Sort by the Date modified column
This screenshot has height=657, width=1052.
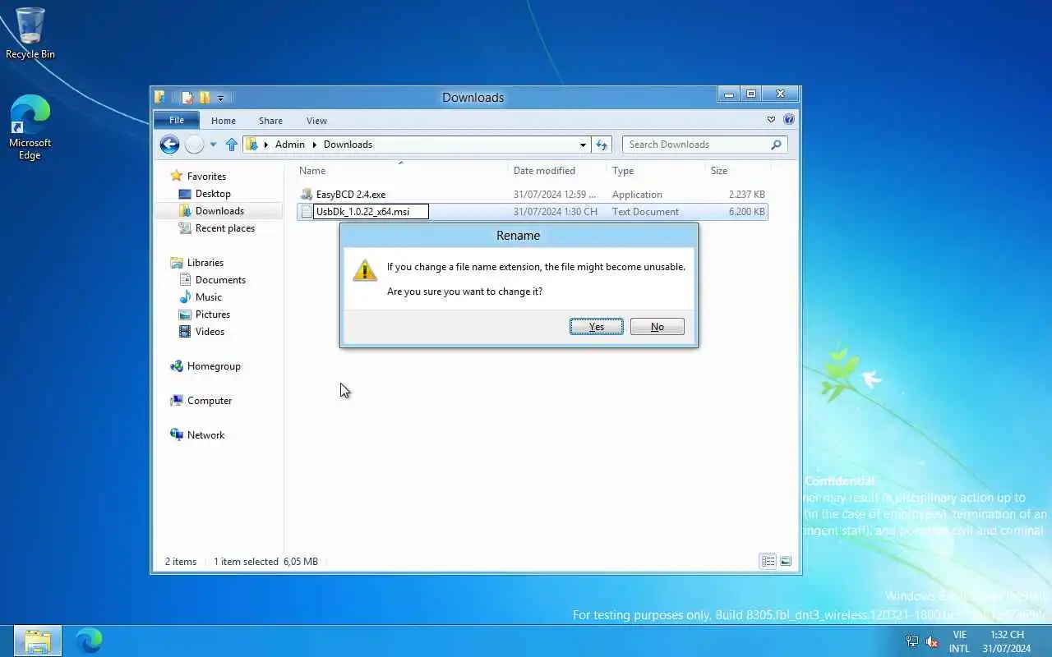556,171
